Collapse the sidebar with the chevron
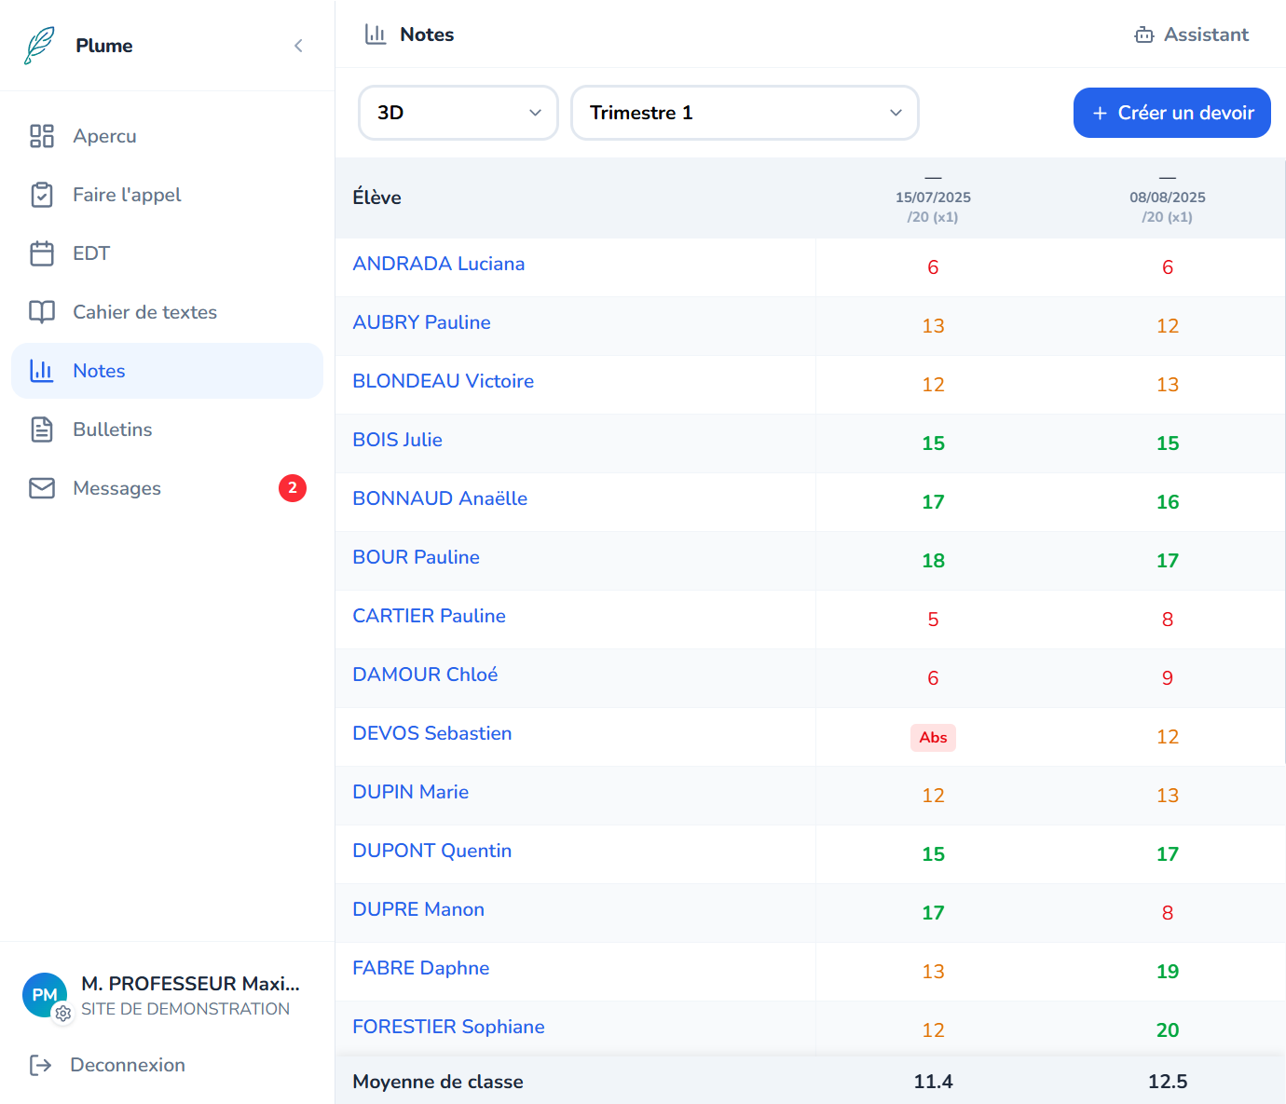The width and height of the screenshot is (1286, 1104). point(298,46)
